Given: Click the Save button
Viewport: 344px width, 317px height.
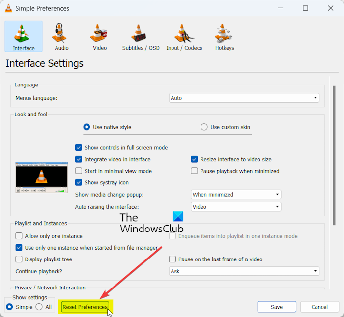Looking at the screenshot, I should (x=277, y=307).
